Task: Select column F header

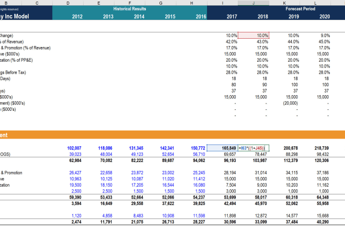Action: tap(130, 3)
